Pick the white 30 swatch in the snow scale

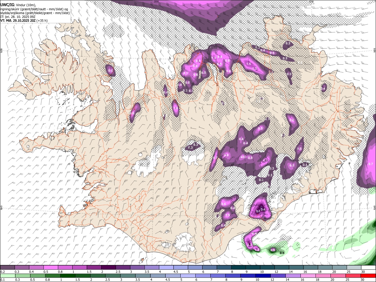click(x=368, y=268)
